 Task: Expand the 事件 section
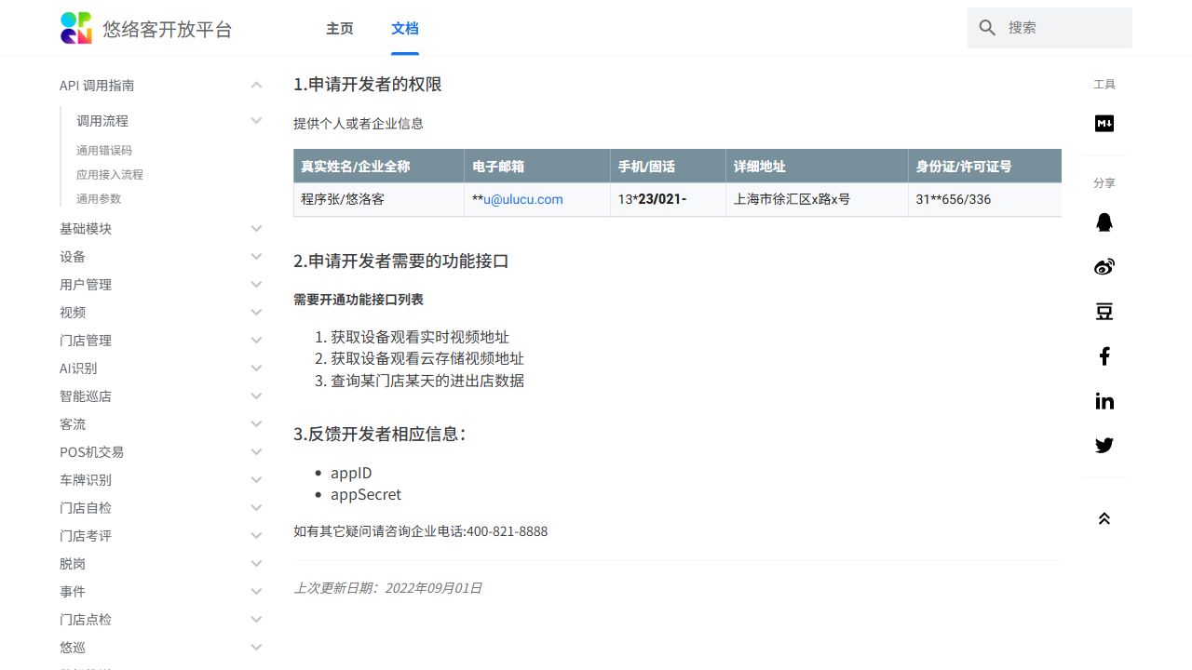pyautogui.click(x=256, y=592)
